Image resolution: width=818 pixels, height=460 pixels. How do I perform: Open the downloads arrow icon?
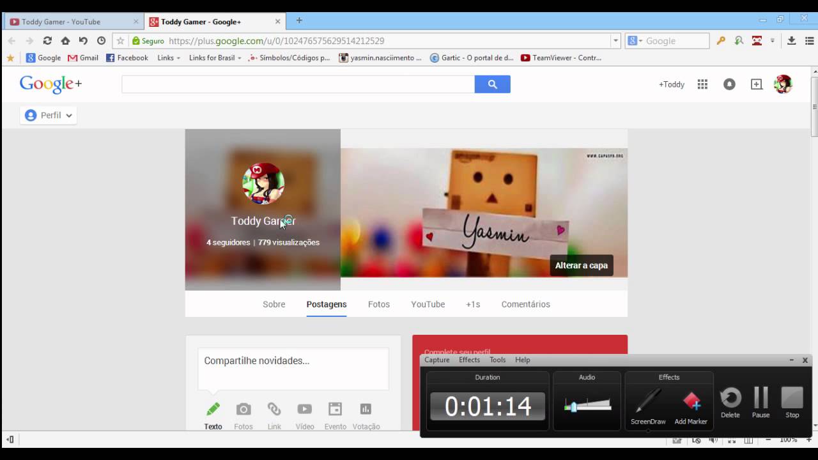point(791,40)
